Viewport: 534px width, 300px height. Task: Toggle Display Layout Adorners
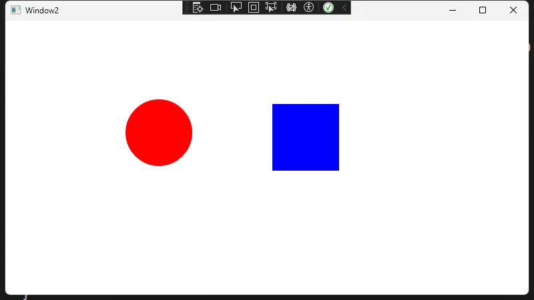click(254, 7)
